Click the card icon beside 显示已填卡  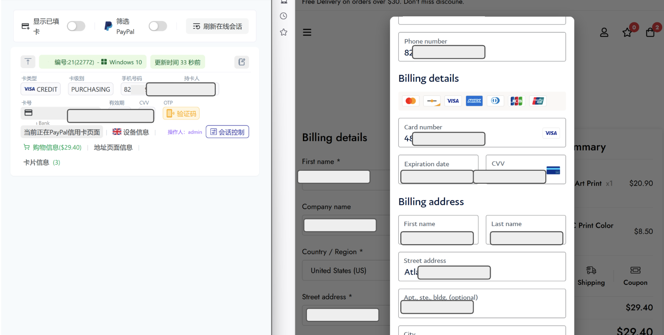tap(25, 26)
